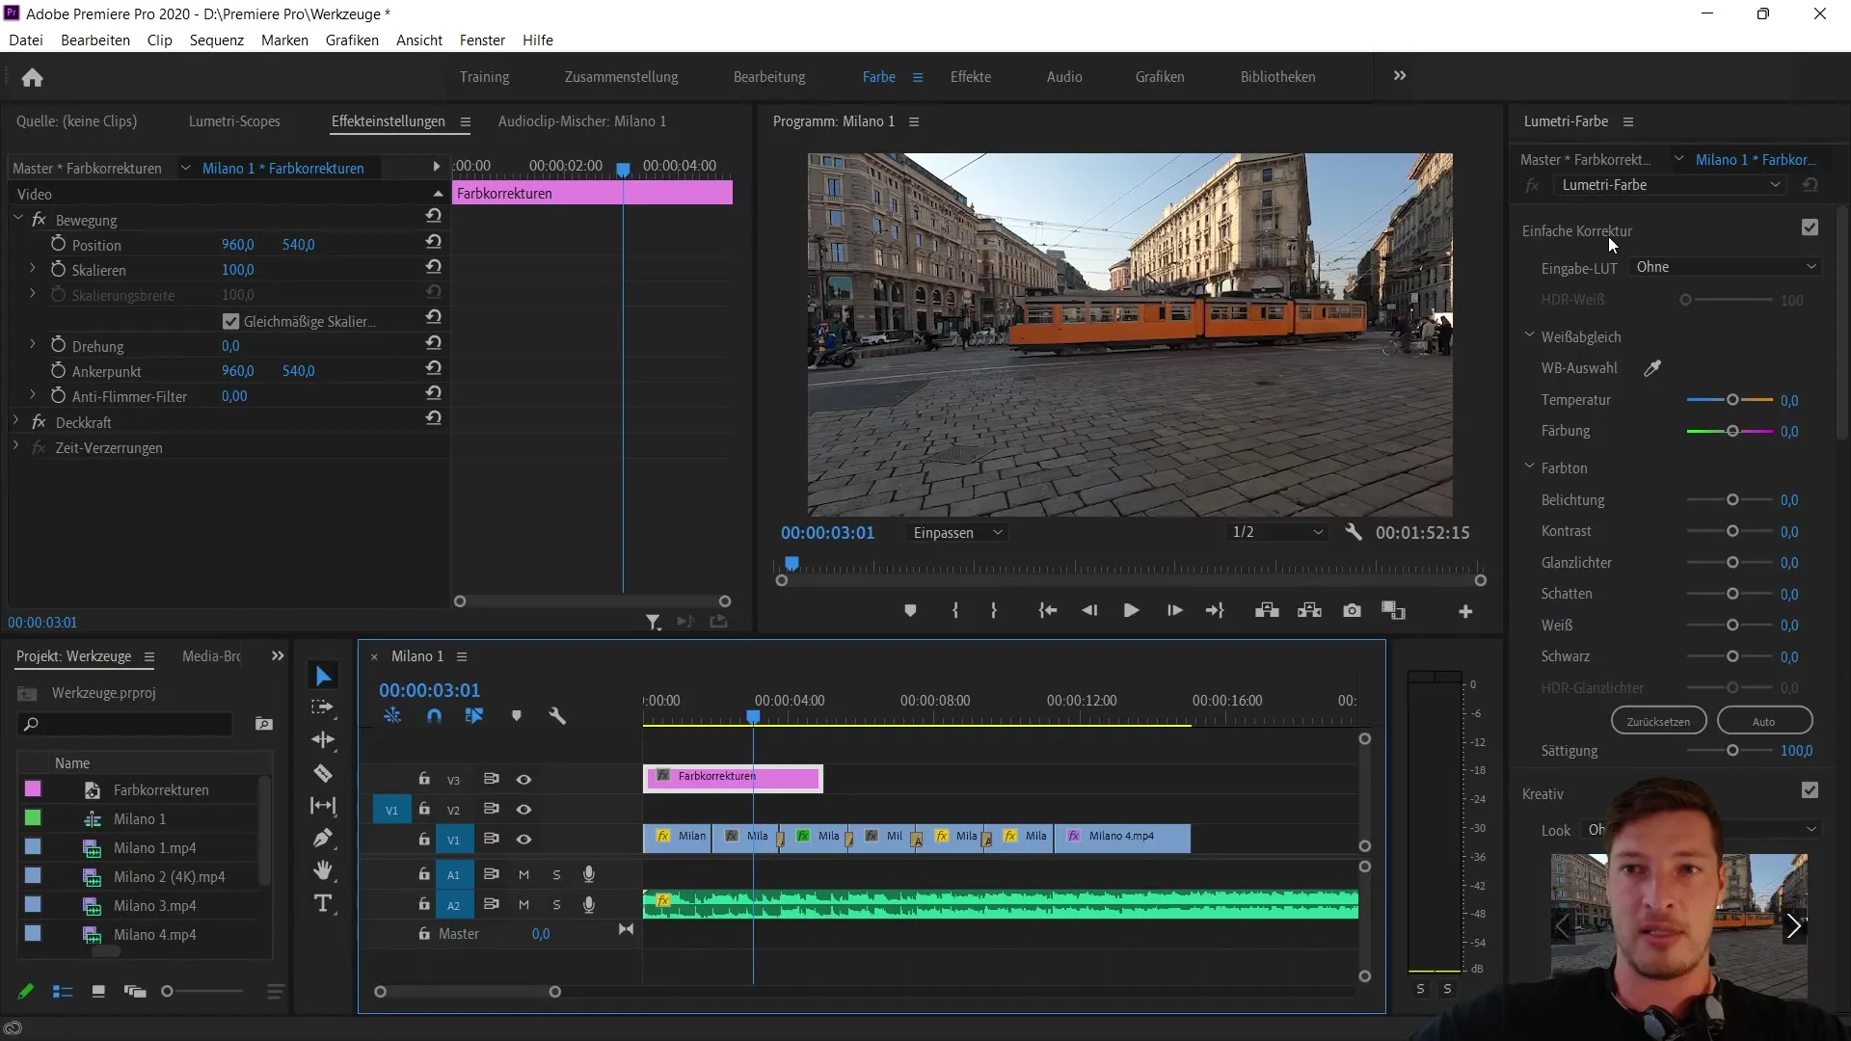Click the Auto button

[x=1764, y=721]
